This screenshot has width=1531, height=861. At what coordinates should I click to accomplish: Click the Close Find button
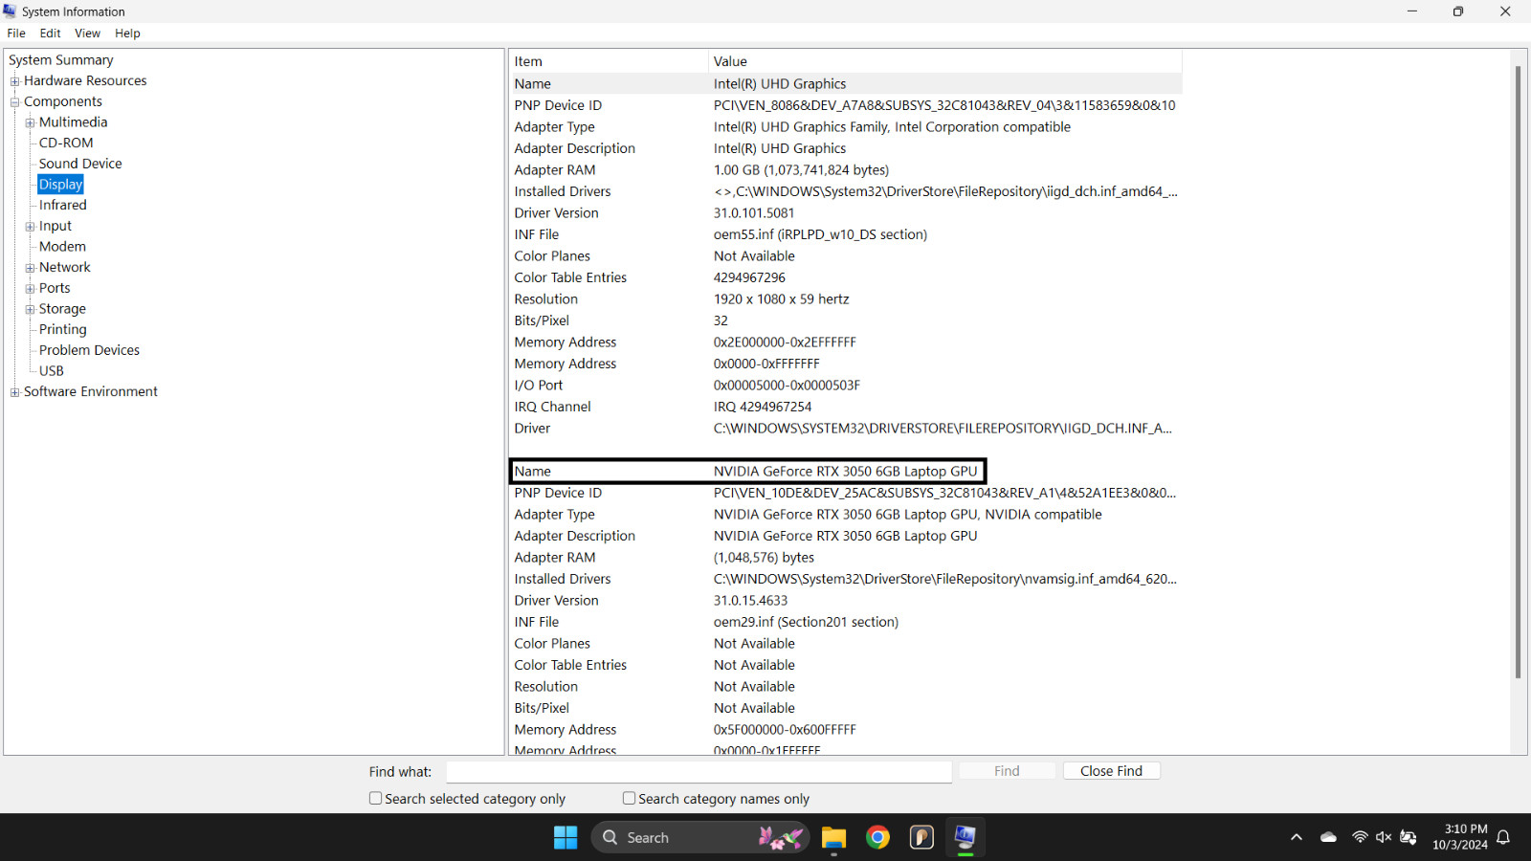[1111, 771]
